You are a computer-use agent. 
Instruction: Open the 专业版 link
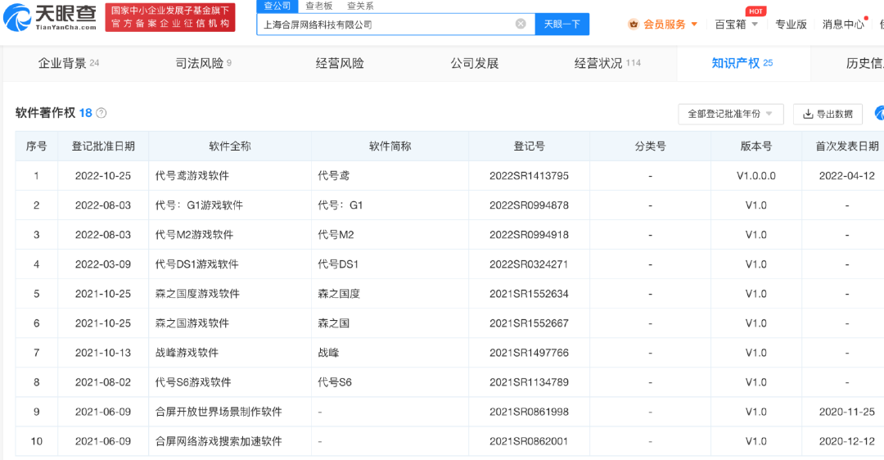point(791,25)
